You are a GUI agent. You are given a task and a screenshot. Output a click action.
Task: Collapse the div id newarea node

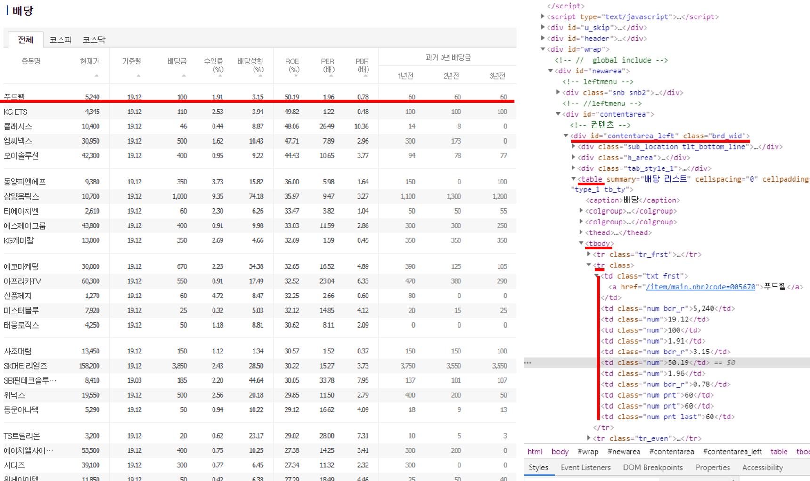point(550,71)
